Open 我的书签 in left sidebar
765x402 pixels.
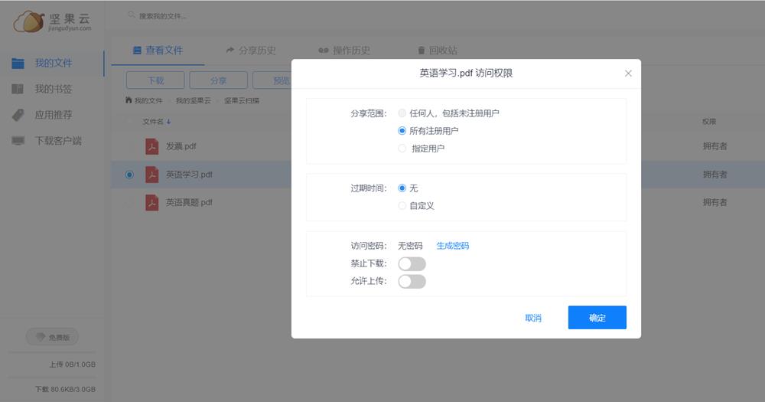coord(54,89)
